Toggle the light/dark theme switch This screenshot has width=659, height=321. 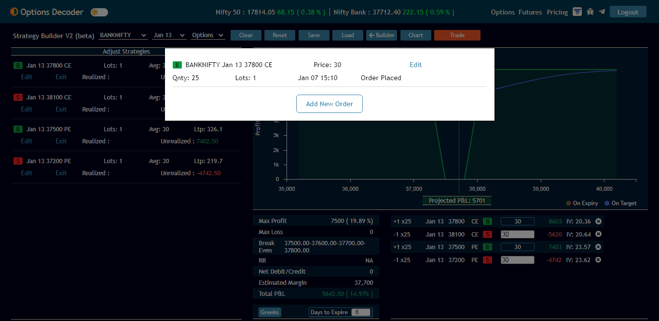(x=99, y=12)
